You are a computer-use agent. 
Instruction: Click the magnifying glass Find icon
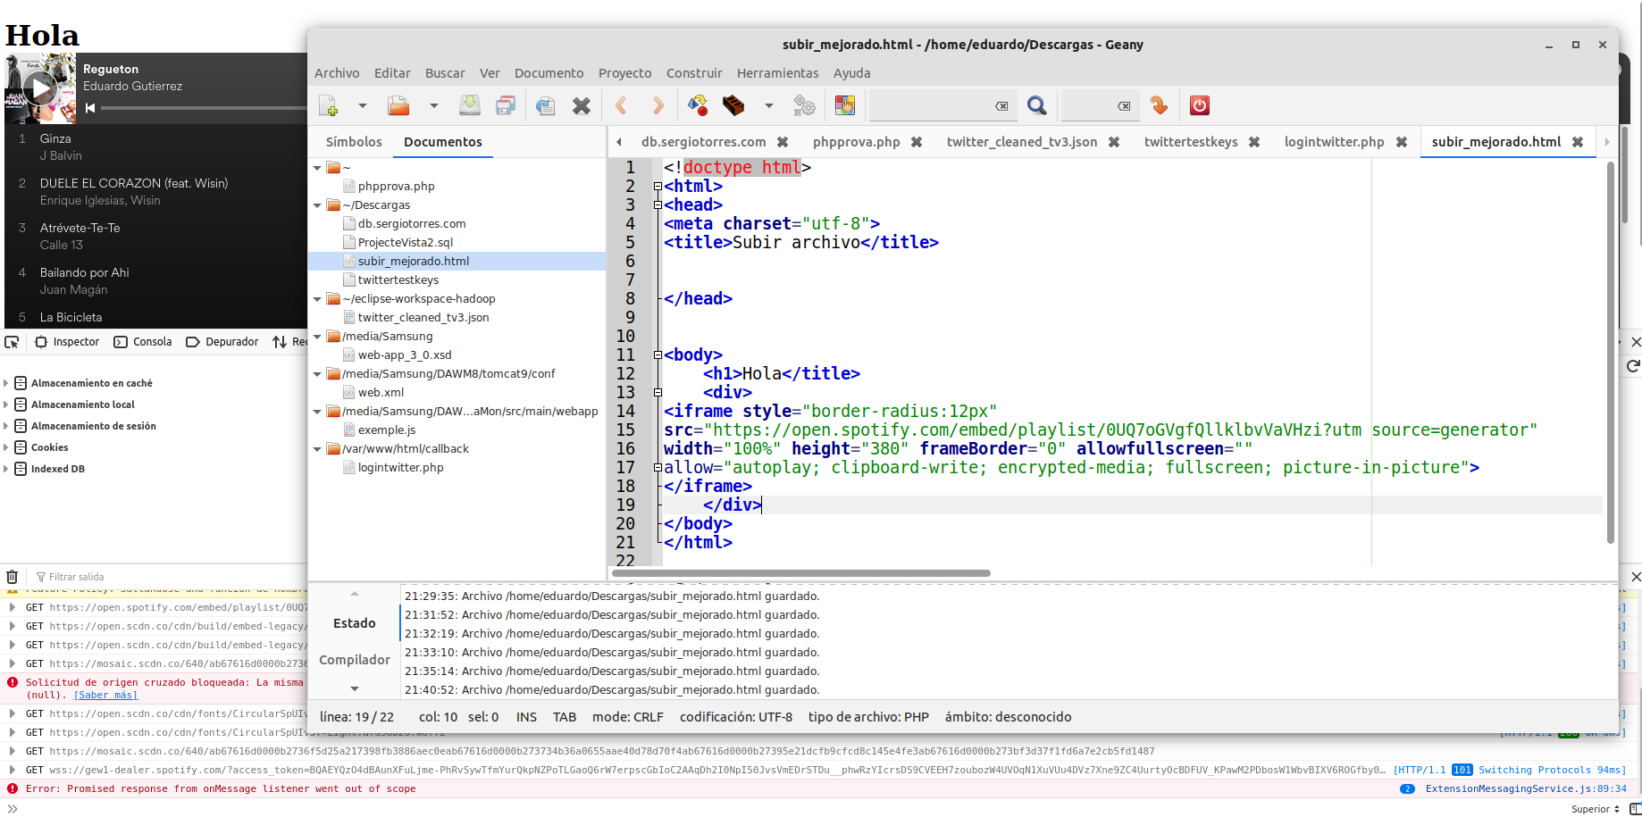1037,105
